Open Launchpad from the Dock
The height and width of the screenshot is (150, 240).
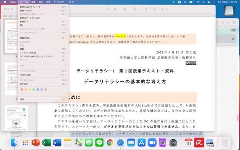tap(25, 142)
